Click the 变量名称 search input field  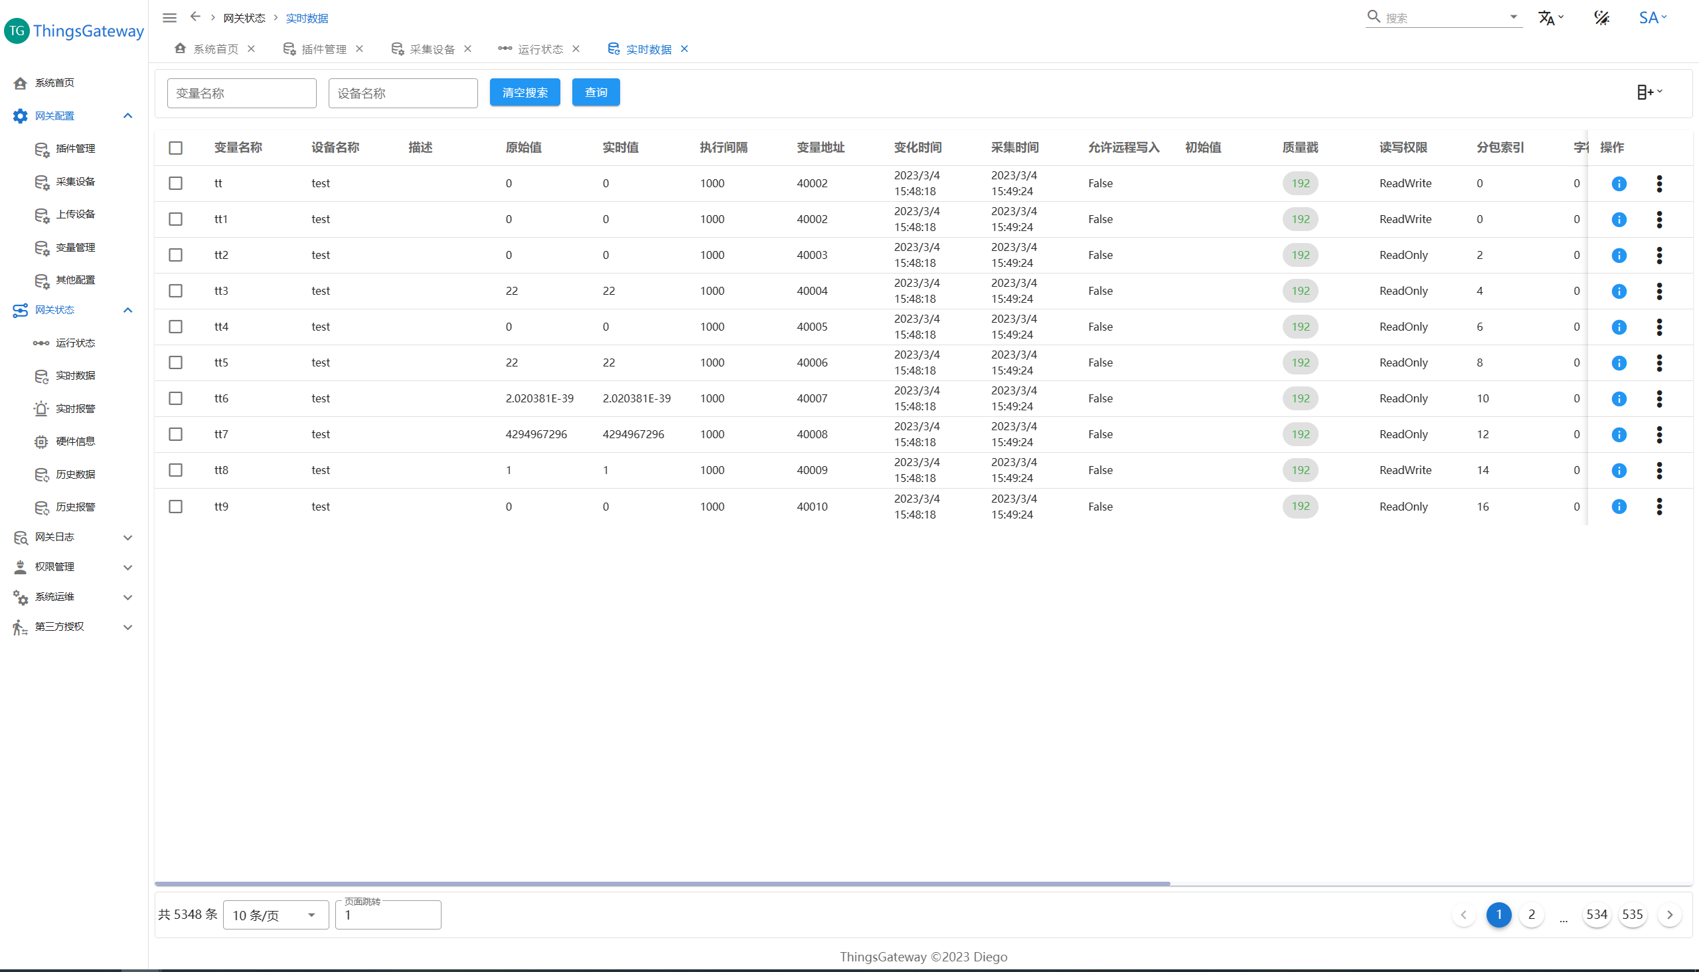(242, 94)
